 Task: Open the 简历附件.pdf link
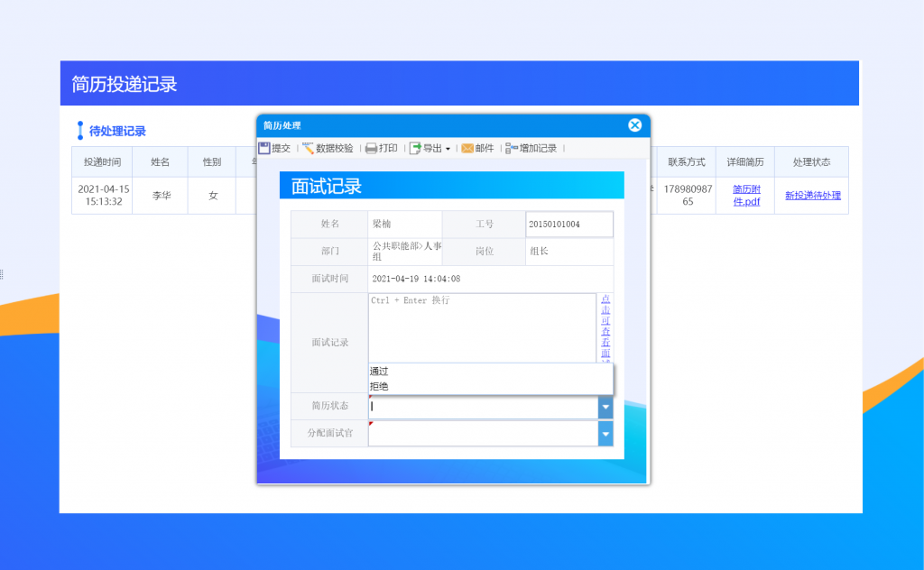(745, 196)
